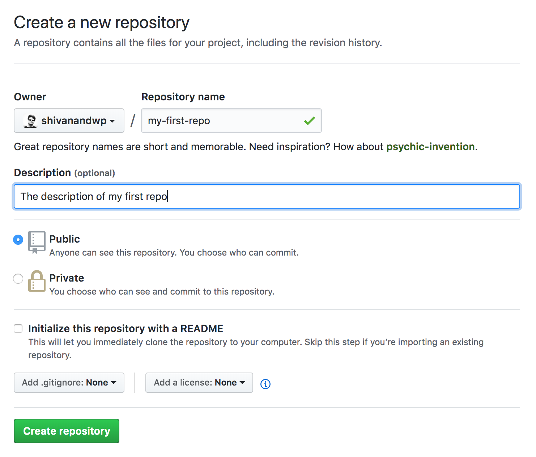This screenshot has width=536, height=457.
Task: Select the Private radio button
Action: point(18,279)
